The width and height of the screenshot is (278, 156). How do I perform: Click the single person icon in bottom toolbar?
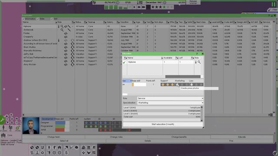tap(49, 147)
